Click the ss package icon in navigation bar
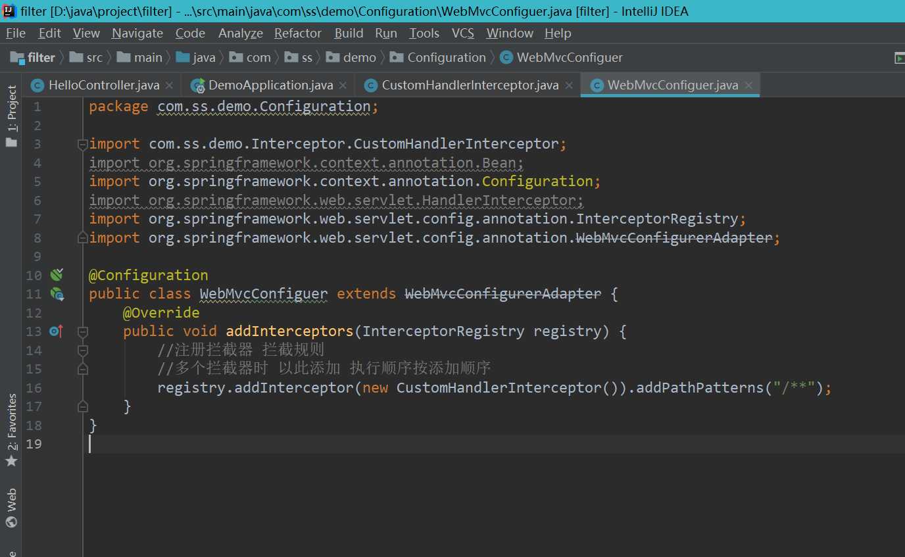The image size is (905, 557). pyautogui.click(x=291, y=57)
